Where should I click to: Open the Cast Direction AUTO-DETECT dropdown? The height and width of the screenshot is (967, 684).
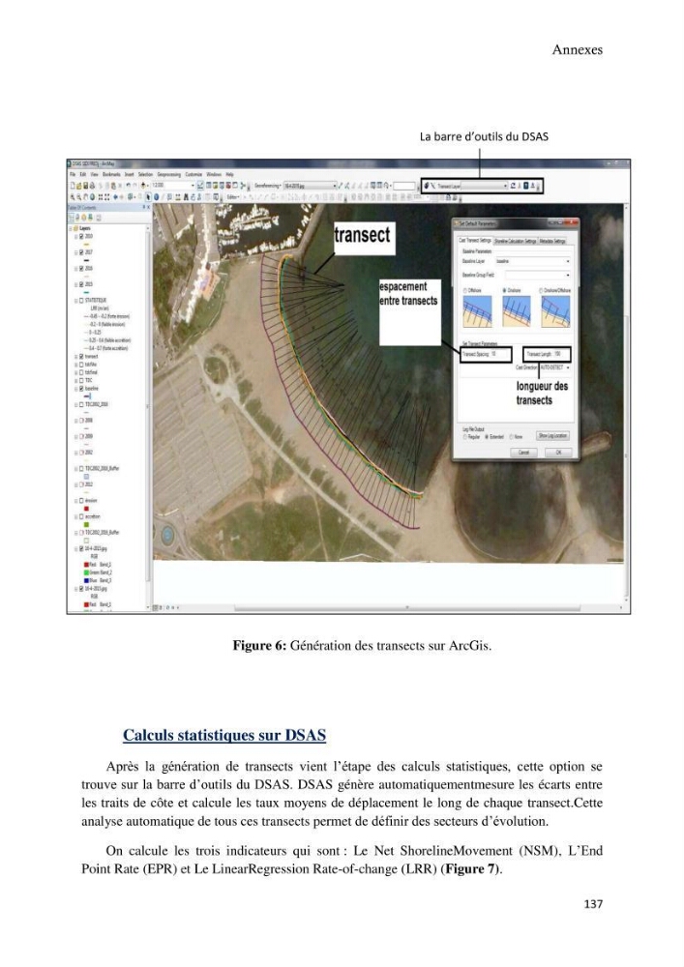click(554, 367)
